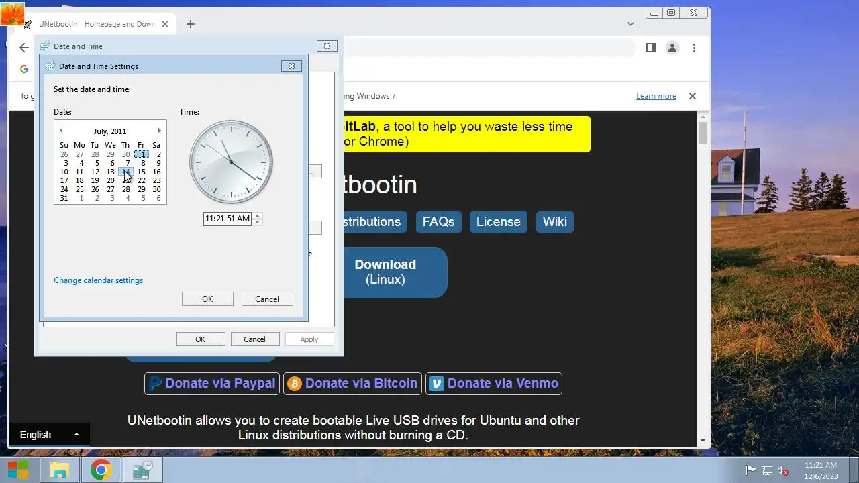859x483 pixels.
Task: Close the outer Date and Time window
Action: pos(327,46)
